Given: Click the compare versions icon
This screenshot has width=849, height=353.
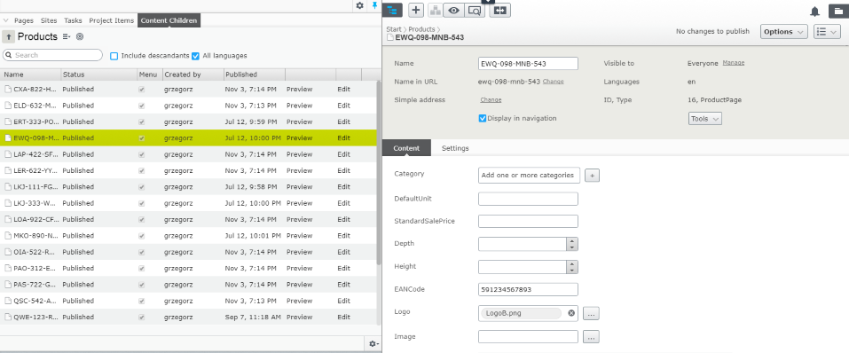Looking at the screenshot, I should pos(499,10).
